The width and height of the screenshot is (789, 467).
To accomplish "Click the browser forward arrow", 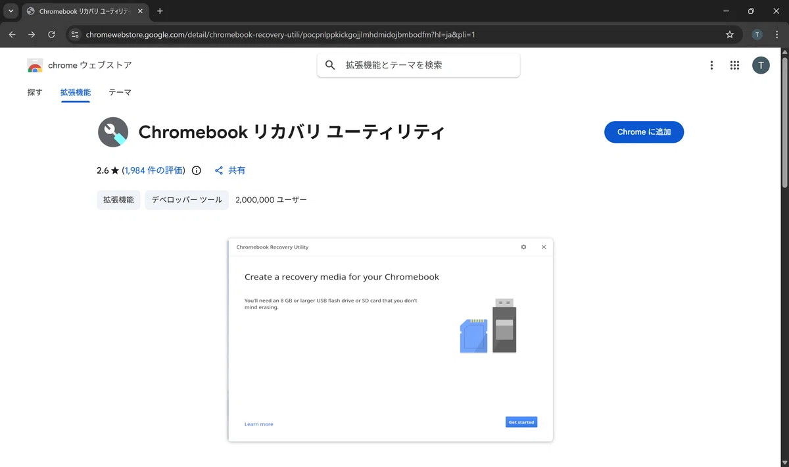I will [x=32, y=35].
